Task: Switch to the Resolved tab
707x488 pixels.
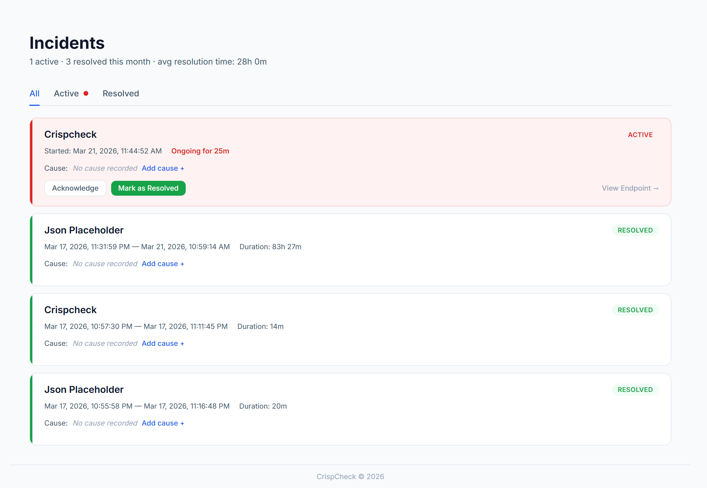Action: pyautogui.click(x=121, y=94)
